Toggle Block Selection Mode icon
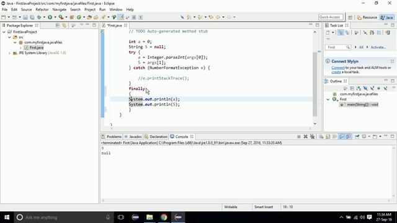This screenshot has height=223, width=397. 134,17
